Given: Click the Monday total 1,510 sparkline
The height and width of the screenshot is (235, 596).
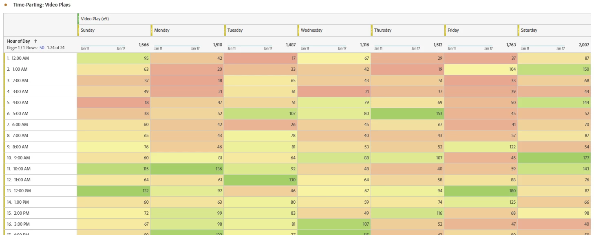Looking at the screenshot, I should [x=177, y=46].
